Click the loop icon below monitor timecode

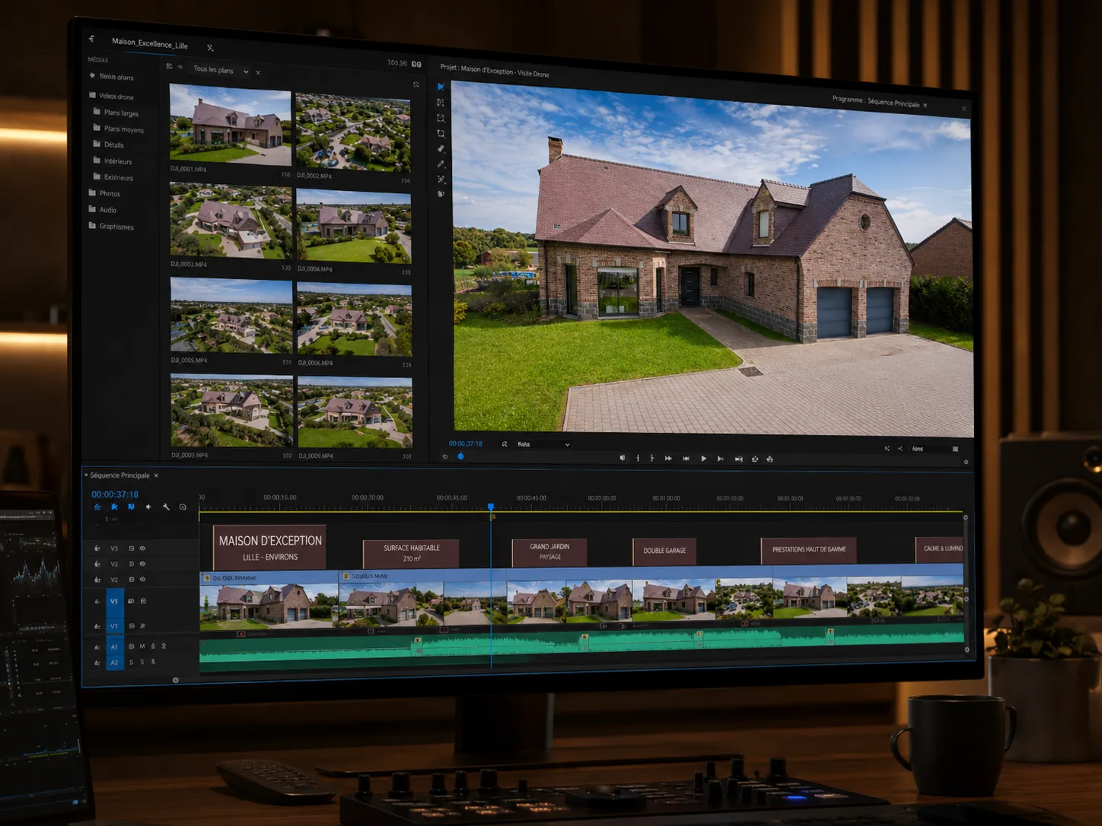(x=445, y=457)
